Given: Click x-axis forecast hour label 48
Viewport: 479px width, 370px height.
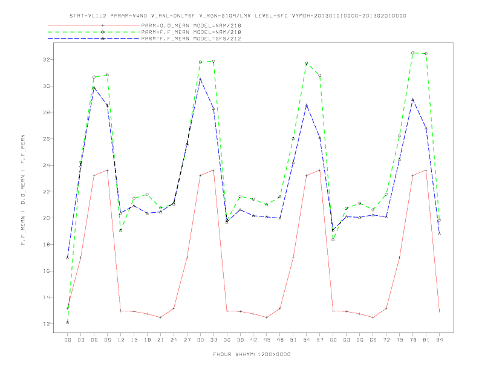Looking at the screenshot, I should [x=280, y=340].
